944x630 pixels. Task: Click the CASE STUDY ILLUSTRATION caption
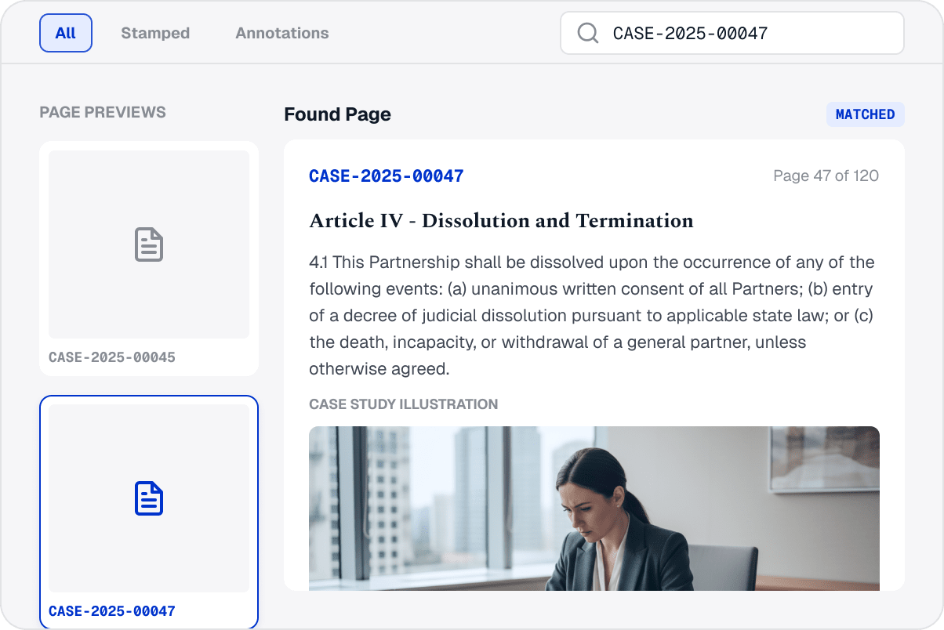tap(404, 404)
